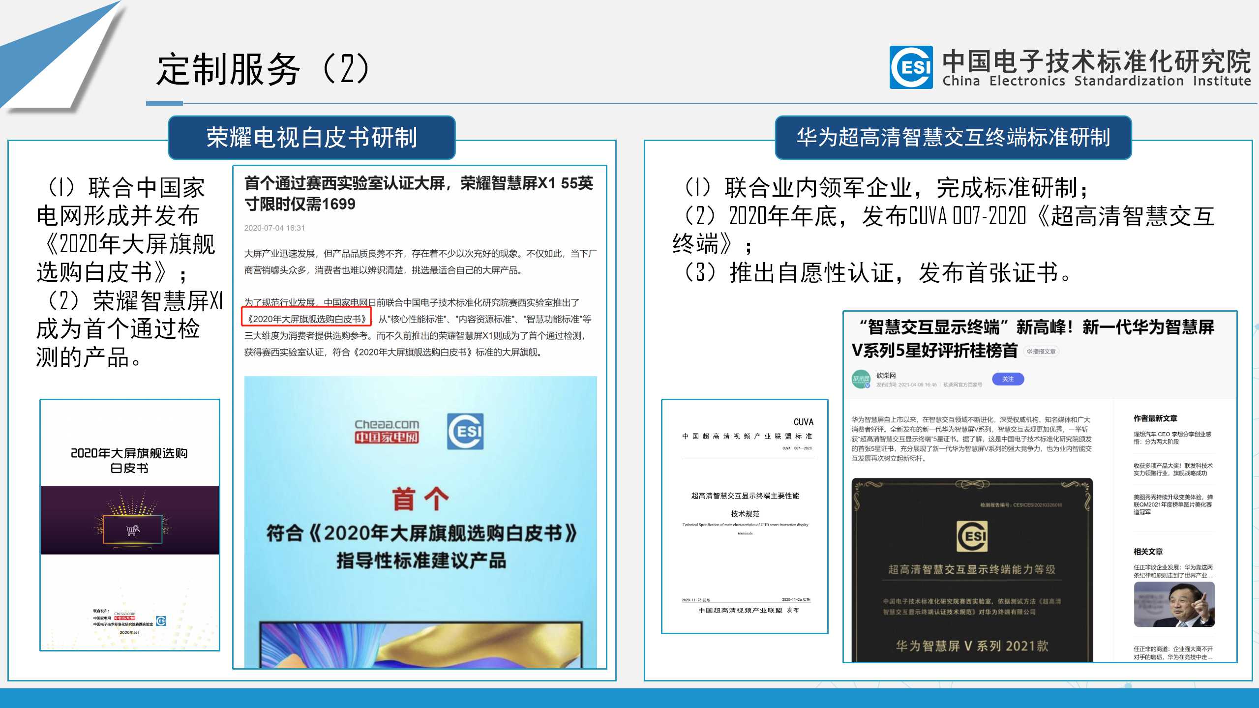
Task: Click the 华为智慧屏 V 系列 2021款 text
Action: pos(972,646)
